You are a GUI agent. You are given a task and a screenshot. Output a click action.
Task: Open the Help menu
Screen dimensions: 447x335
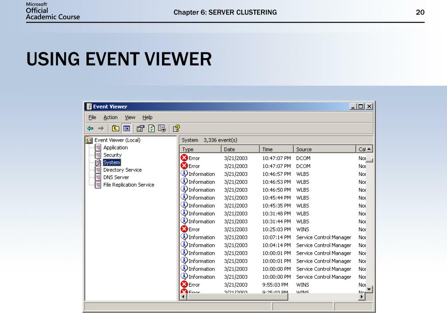click(148, 117)
